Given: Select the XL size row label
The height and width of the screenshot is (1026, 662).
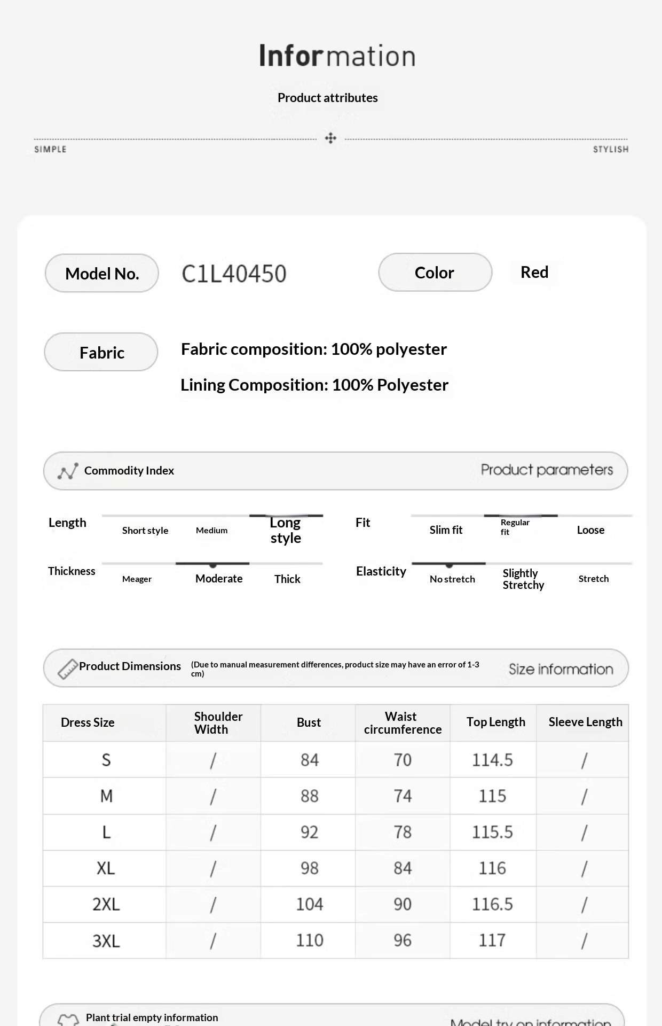Looking at the screenshot, I should click(106, 868).
